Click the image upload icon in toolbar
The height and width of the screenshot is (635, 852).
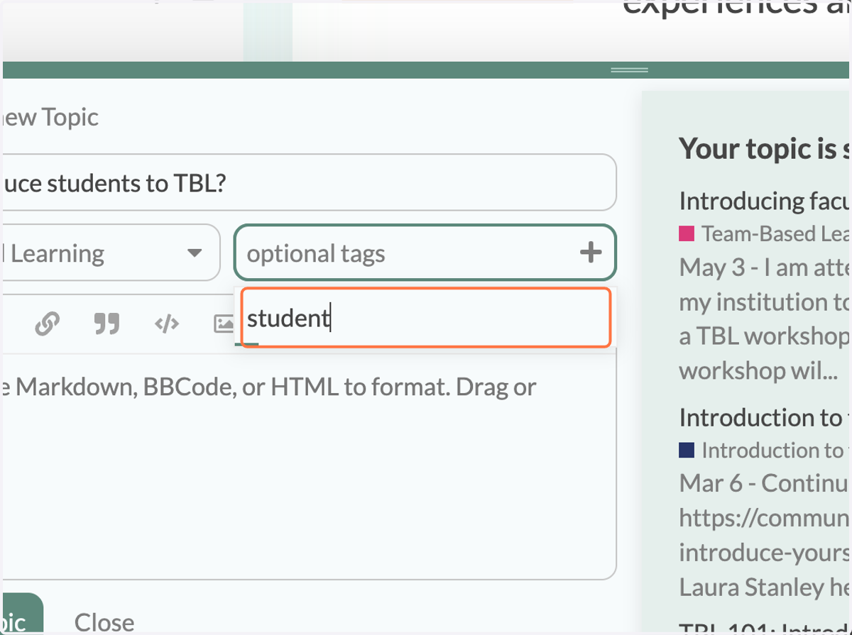224,324
